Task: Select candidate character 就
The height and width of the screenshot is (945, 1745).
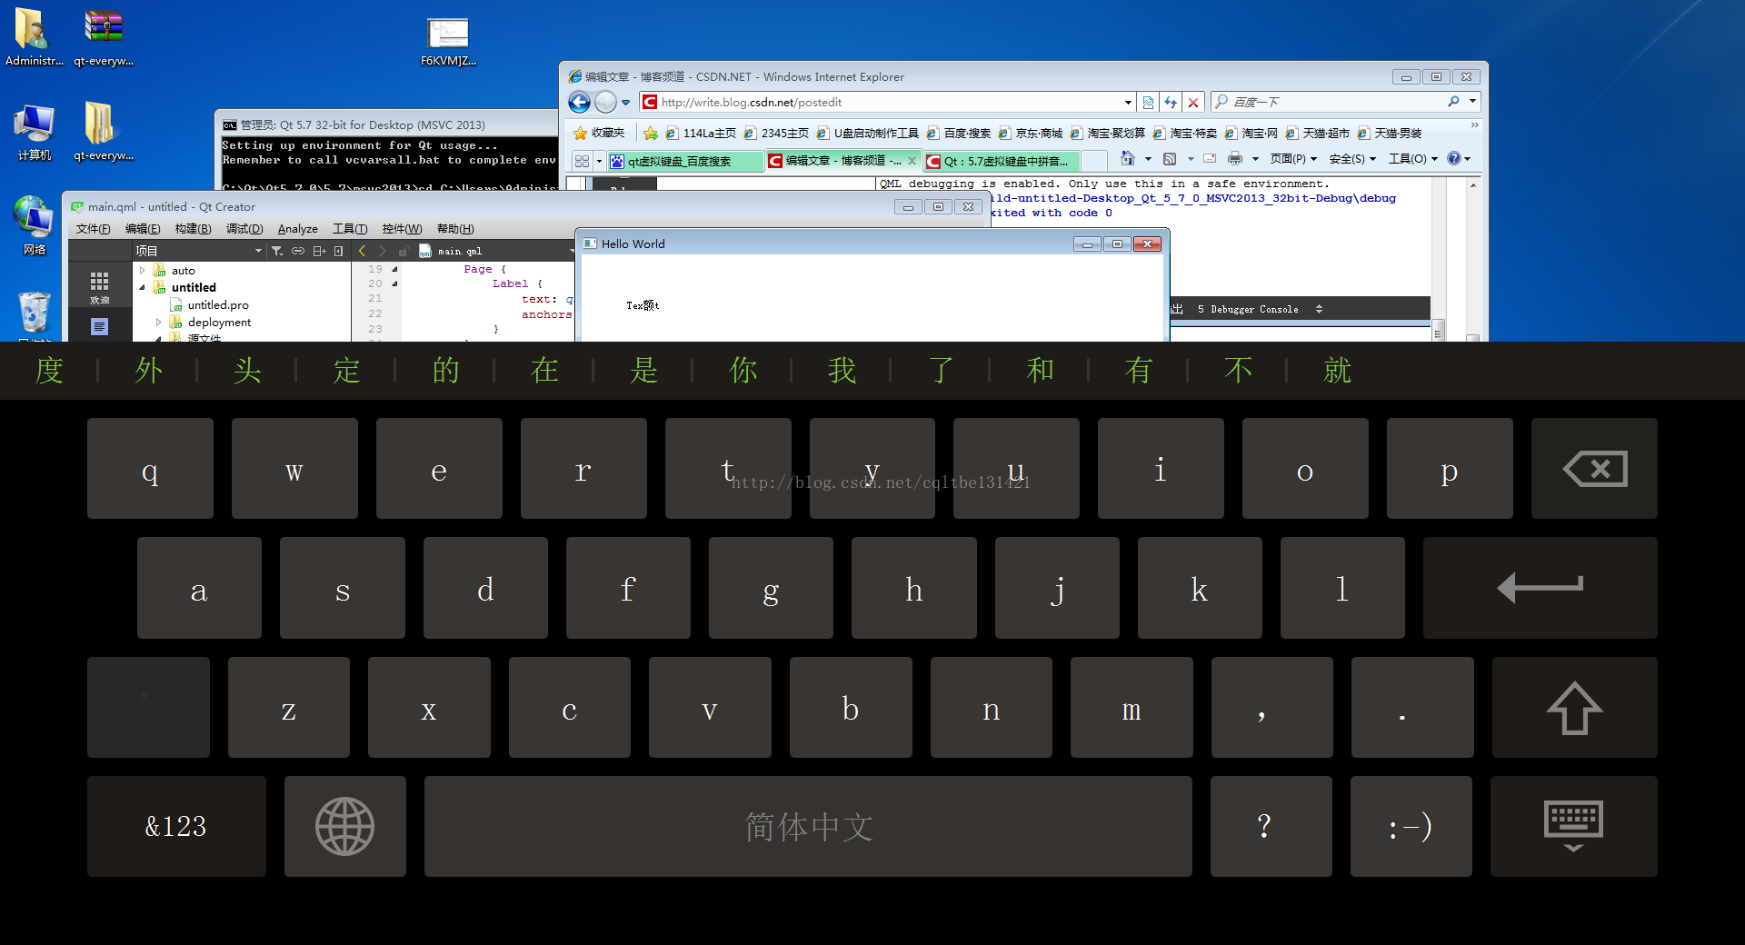Action: point(1337,371)
